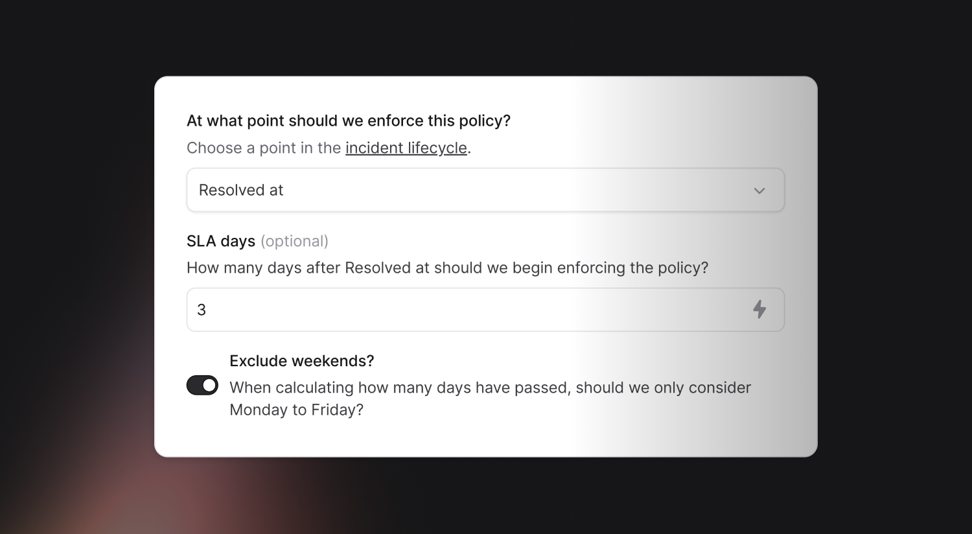Click the (optional) hint text

coord(295,241)
